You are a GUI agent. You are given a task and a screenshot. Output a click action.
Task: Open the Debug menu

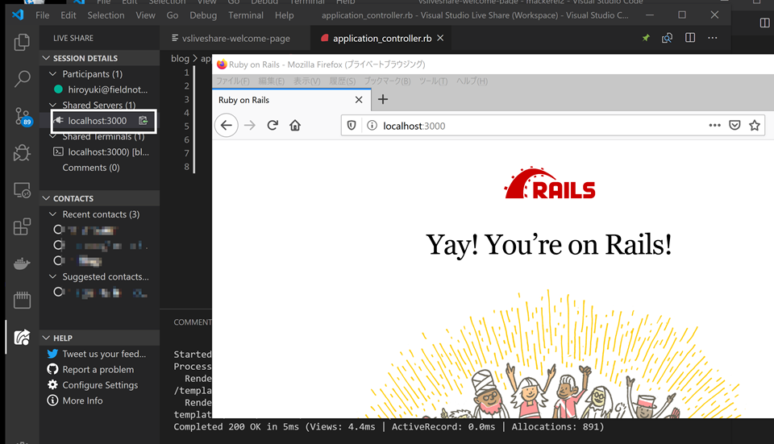pos(203,15)
